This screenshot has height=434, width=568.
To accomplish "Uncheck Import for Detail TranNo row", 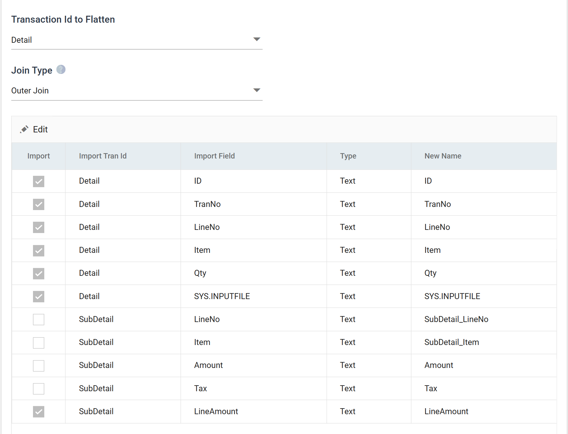I will pos(39,204).
